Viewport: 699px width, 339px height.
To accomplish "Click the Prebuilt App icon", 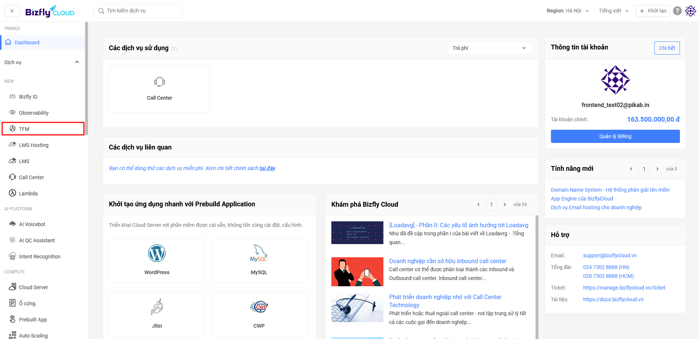I will [x=12, y=319].
